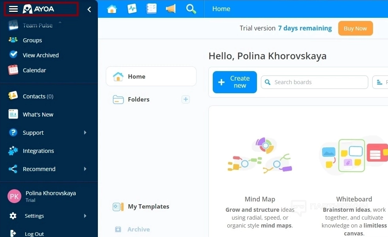The width and height of the screenshot is (388, 237).
Task: Click the Create new button
Action: 234,82
